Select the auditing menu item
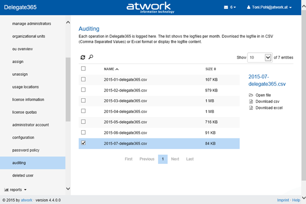 click(x=33, y=163)
